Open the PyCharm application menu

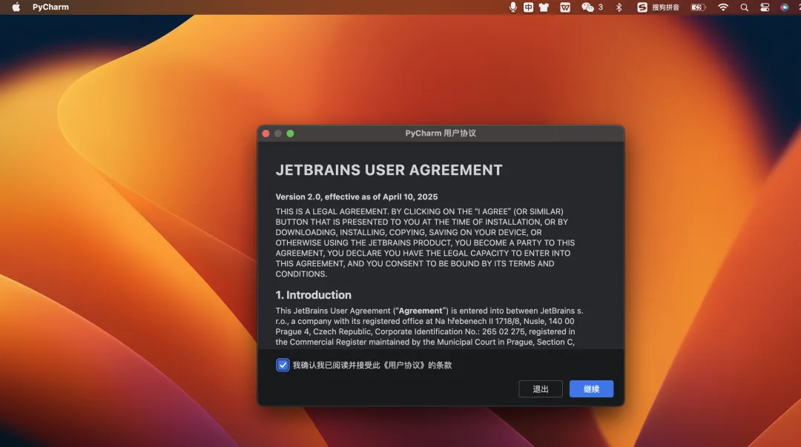(x=50, y=7)
